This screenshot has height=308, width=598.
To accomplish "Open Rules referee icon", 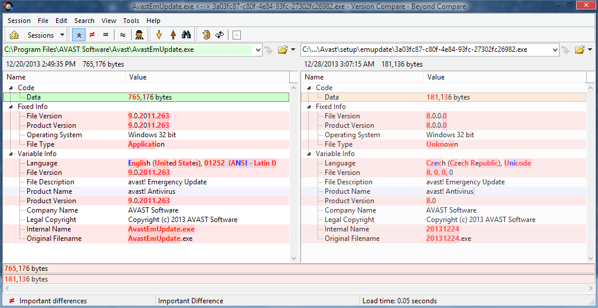I will pyautogui.click(x=139, y=35).
